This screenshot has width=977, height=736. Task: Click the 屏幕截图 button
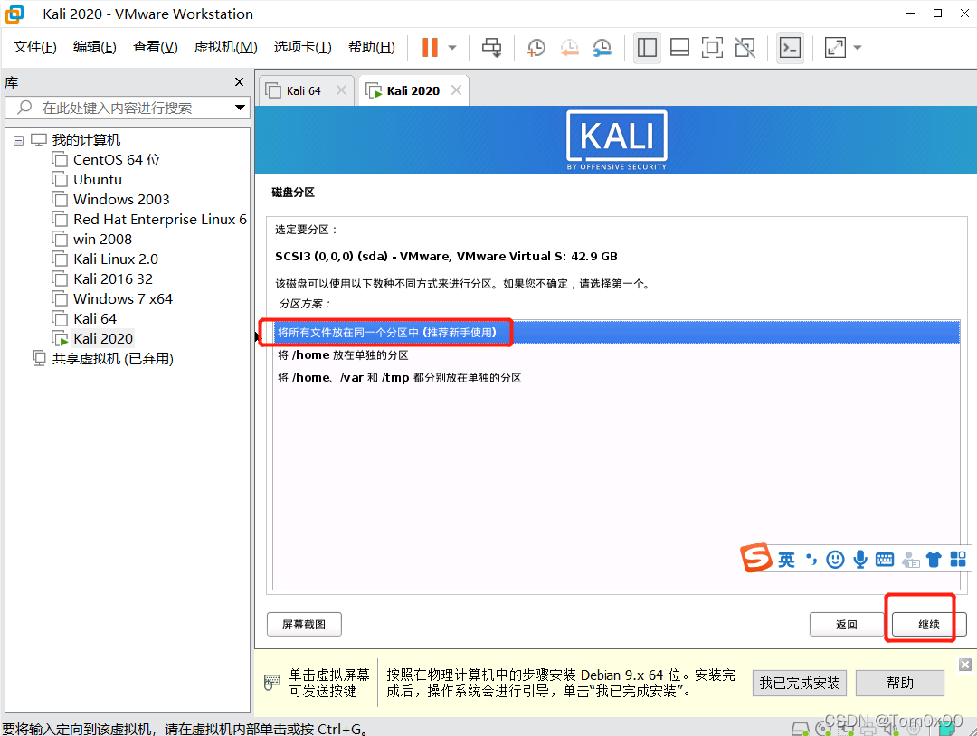click(x=304, y=625)
